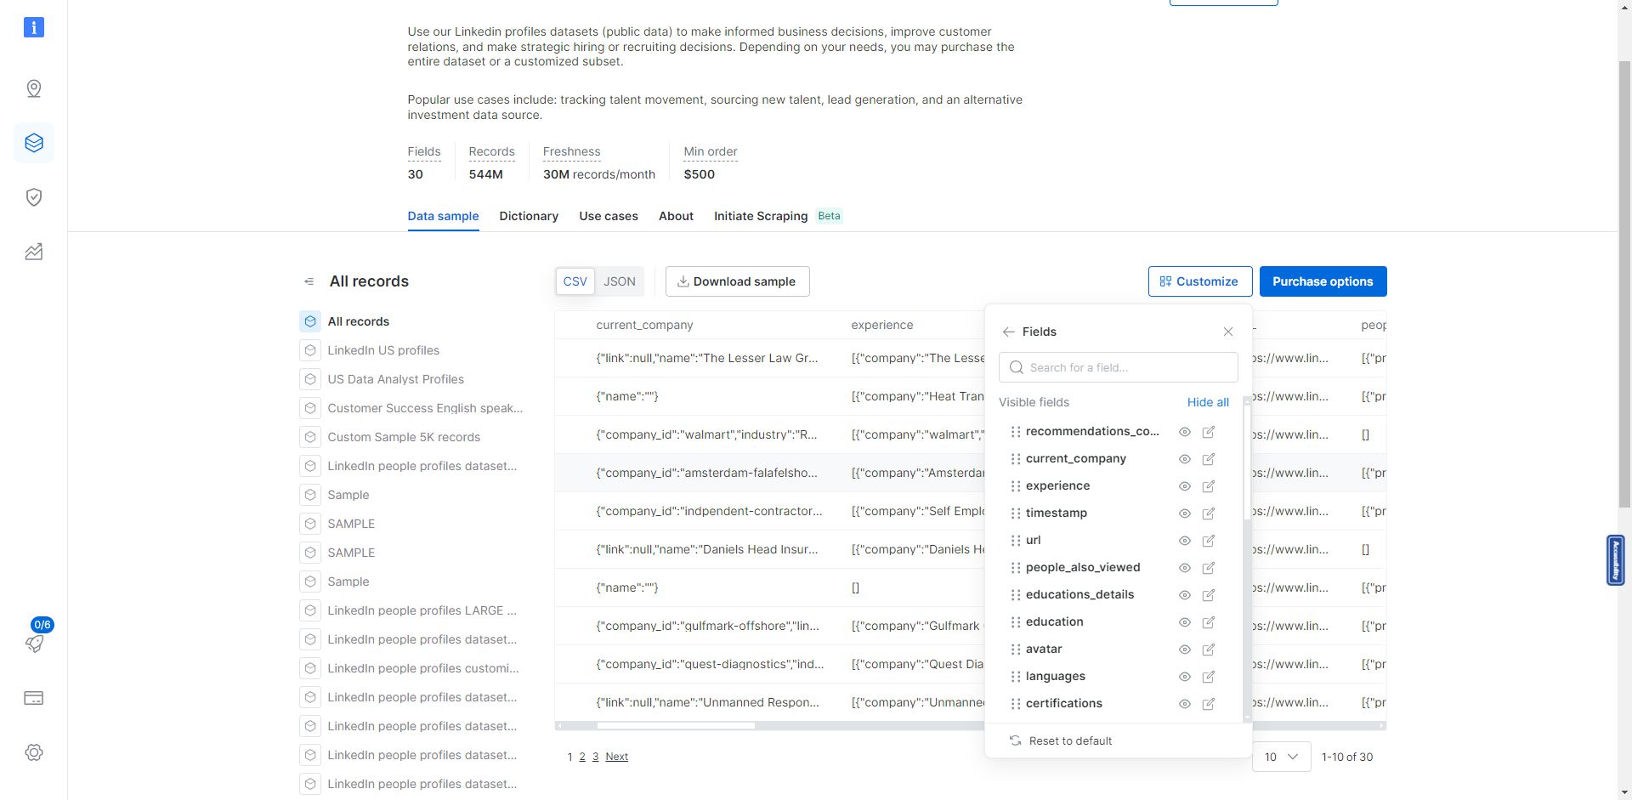Click the Customize button
Screen dimensions: 1632x800
pos(1199,281)
